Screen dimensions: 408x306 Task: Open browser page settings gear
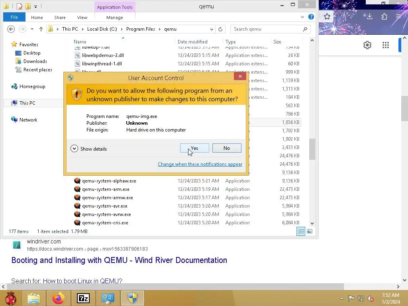367,45
